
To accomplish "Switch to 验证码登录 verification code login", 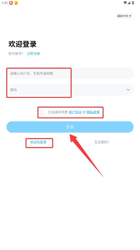I will (x=38, y=142).
